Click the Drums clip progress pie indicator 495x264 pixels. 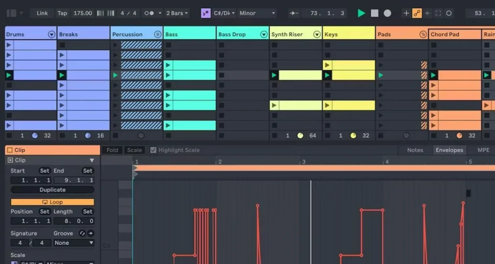coord(35,135)
